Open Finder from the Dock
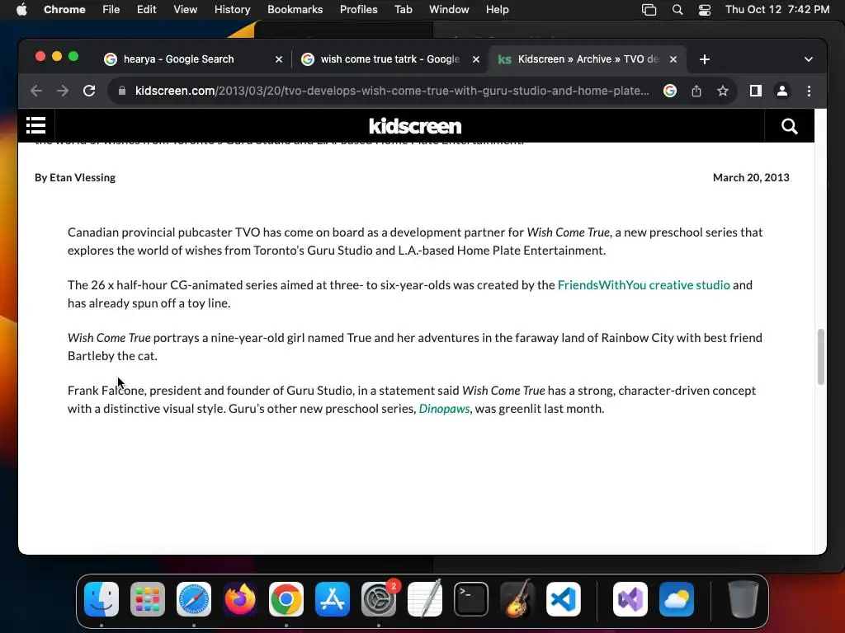The width and height of the screenshot is (845, 633). pyautogui.click(x=101, y=599)
